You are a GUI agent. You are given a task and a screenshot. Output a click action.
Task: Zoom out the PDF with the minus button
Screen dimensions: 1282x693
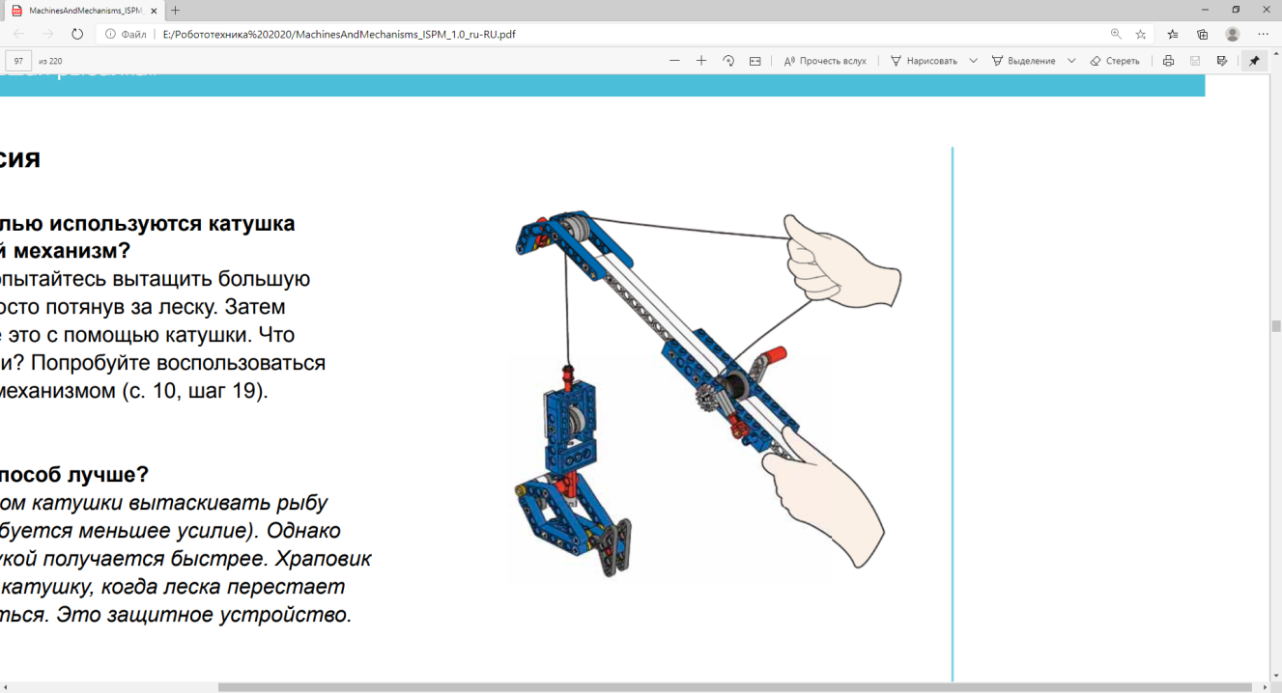674,61
